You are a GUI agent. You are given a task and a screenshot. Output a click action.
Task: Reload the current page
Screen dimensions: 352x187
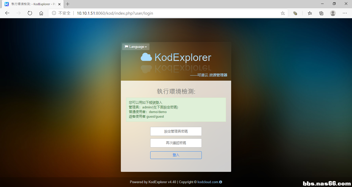click(30, 13)
